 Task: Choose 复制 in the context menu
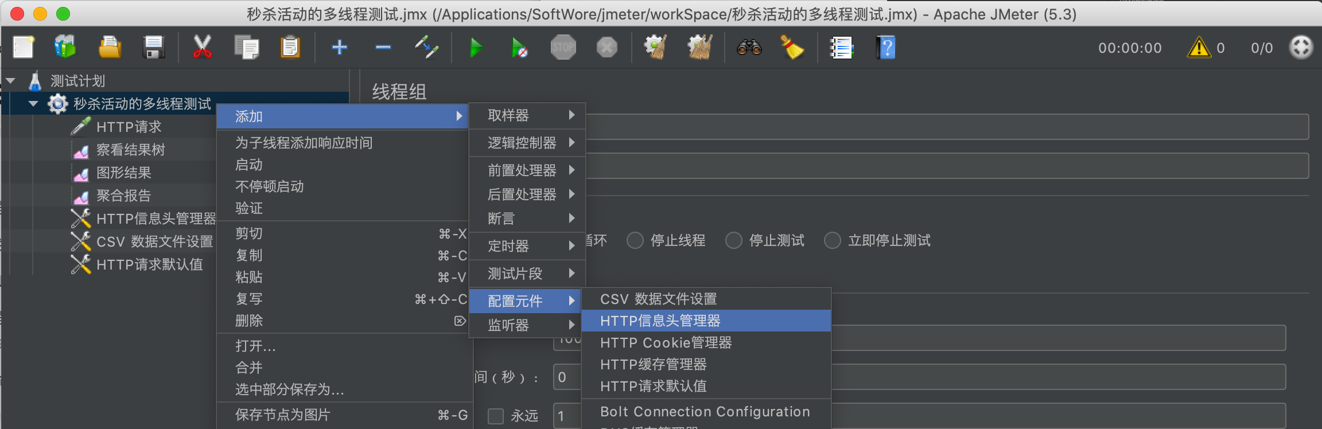point(343,255)
